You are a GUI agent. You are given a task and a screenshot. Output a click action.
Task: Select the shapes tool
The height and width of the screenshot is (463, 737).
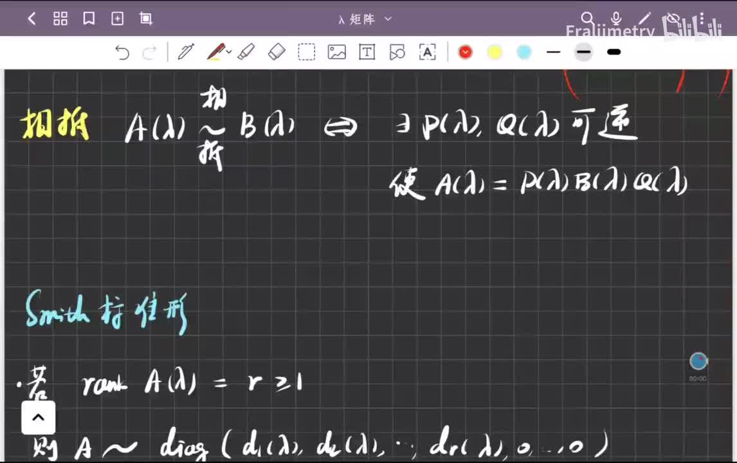point(397,51)
